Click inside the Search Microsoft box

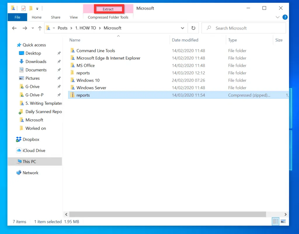tap(244, 28)
